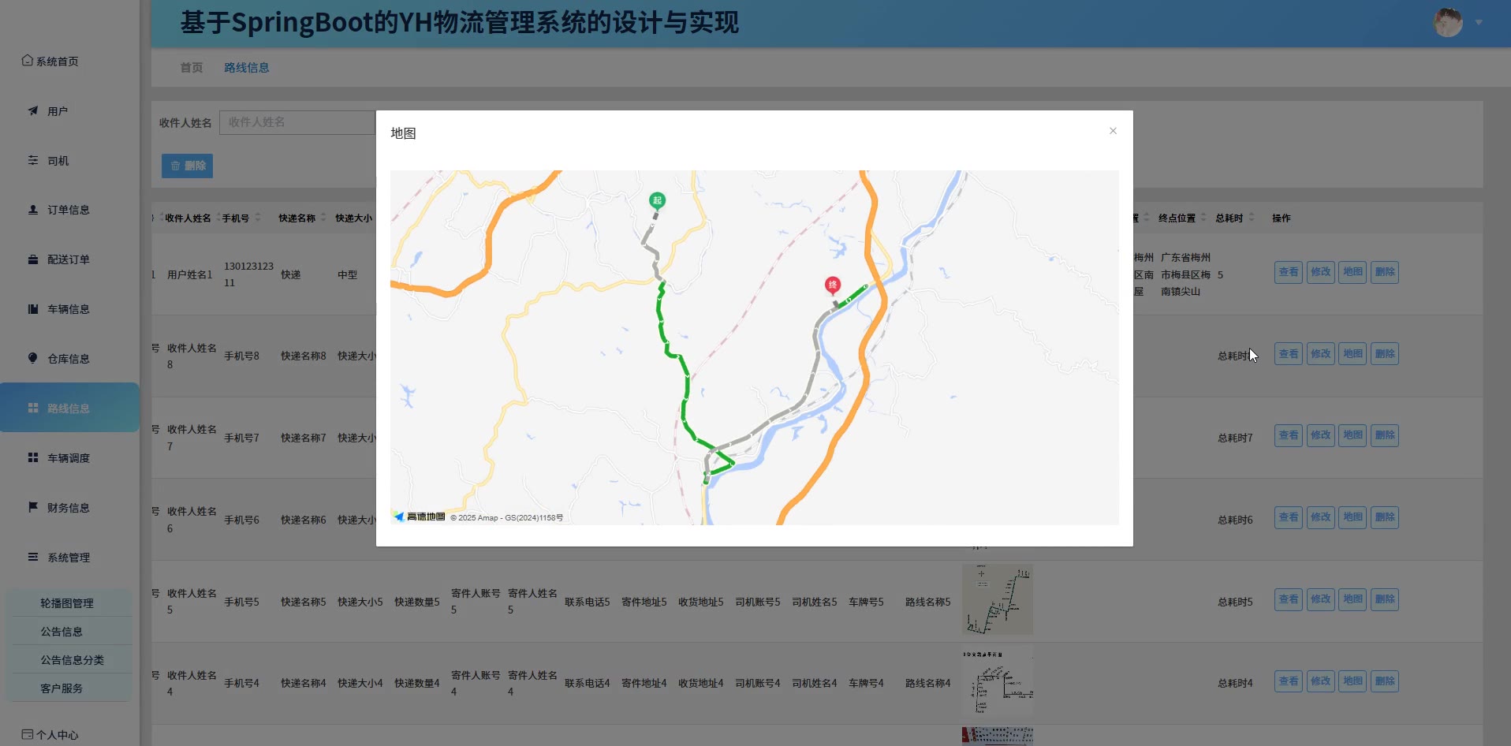Viewport: 1511px width, 746px height.
Task: Close the map dialog
Action: coord(1113,131)
